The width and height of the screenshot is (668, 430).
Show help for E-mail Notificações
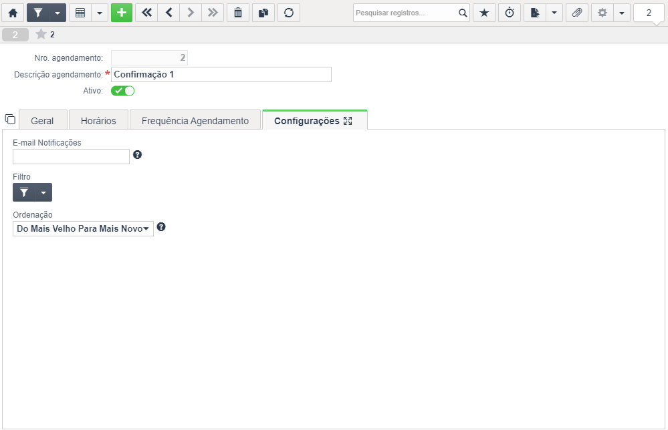tap(137, 155)
